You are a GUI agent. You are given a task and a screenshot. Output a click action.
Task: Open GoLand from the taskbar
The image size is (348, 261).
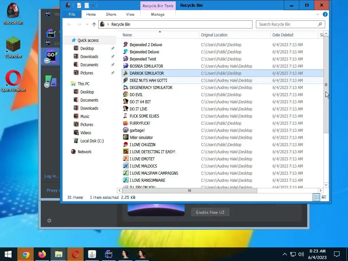coord(108,254)
